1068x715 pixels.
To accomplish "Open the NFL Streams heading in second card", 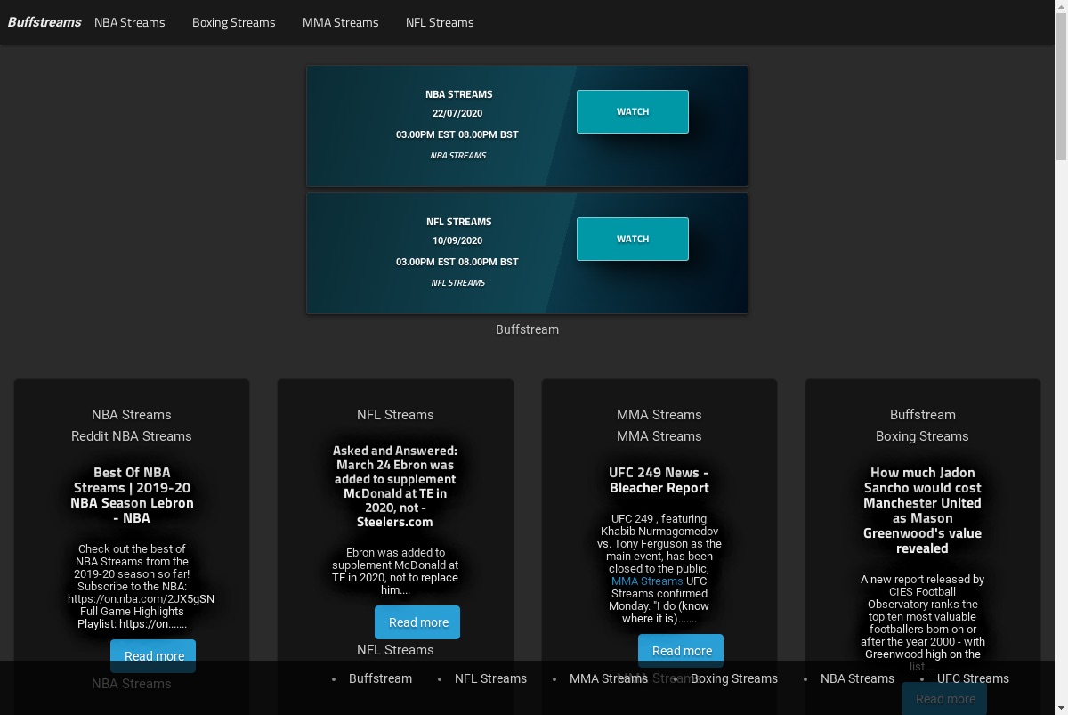I will point(395,415).
